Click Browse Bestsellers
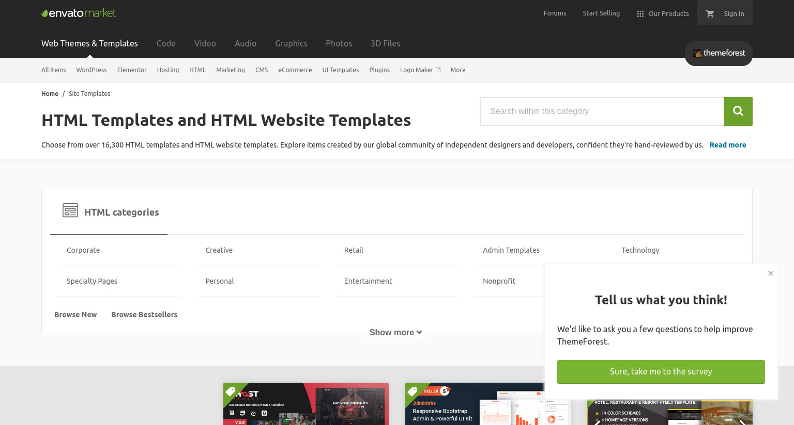Viewport: 794px width, 425px height. coord(144,315)
